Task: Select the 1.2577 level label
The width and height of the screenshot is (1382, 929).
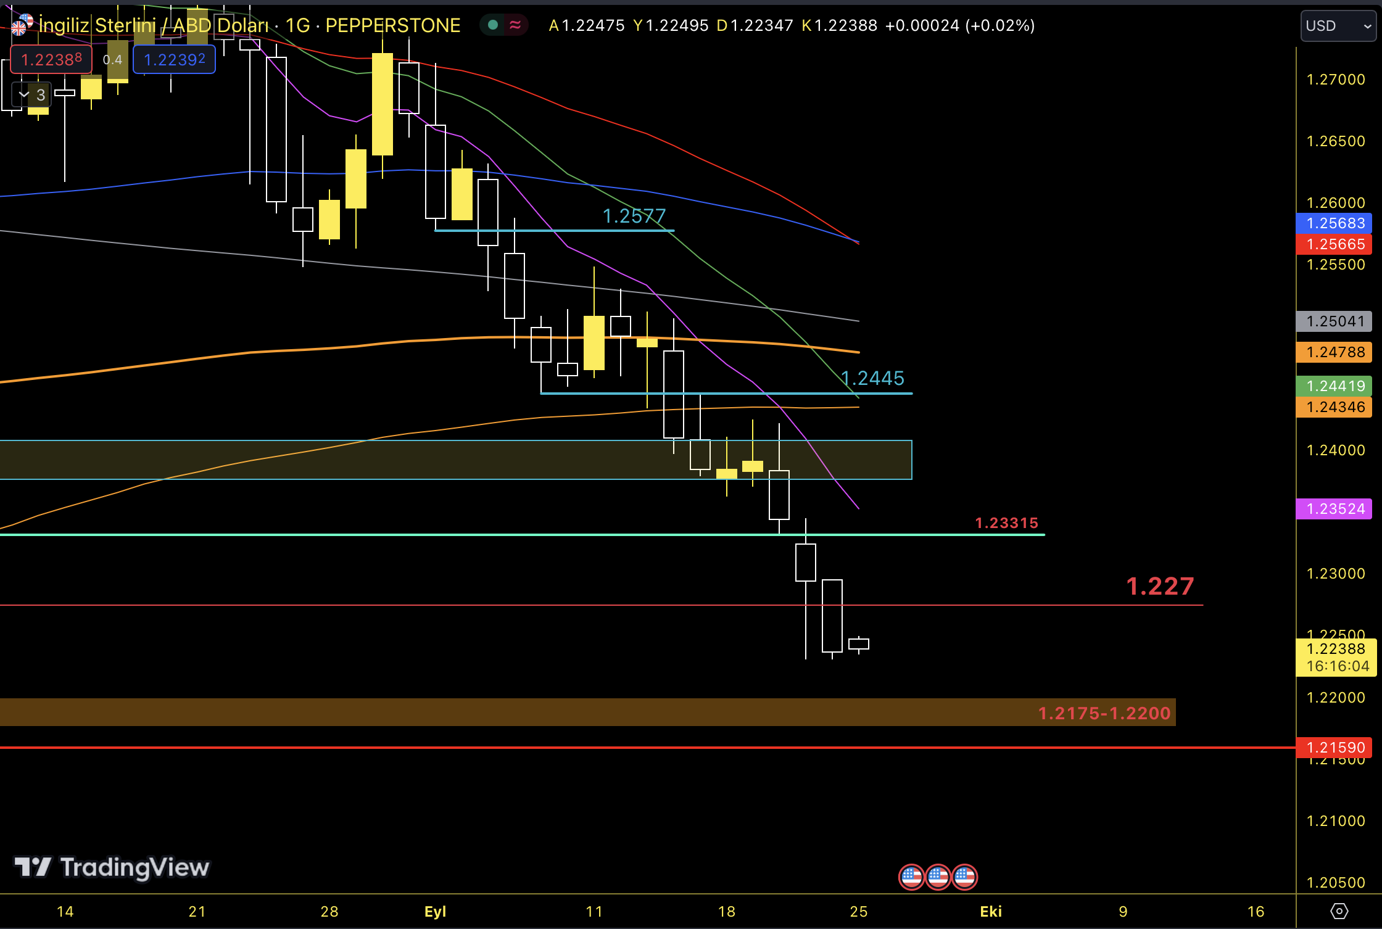Action: pos(634,216)
